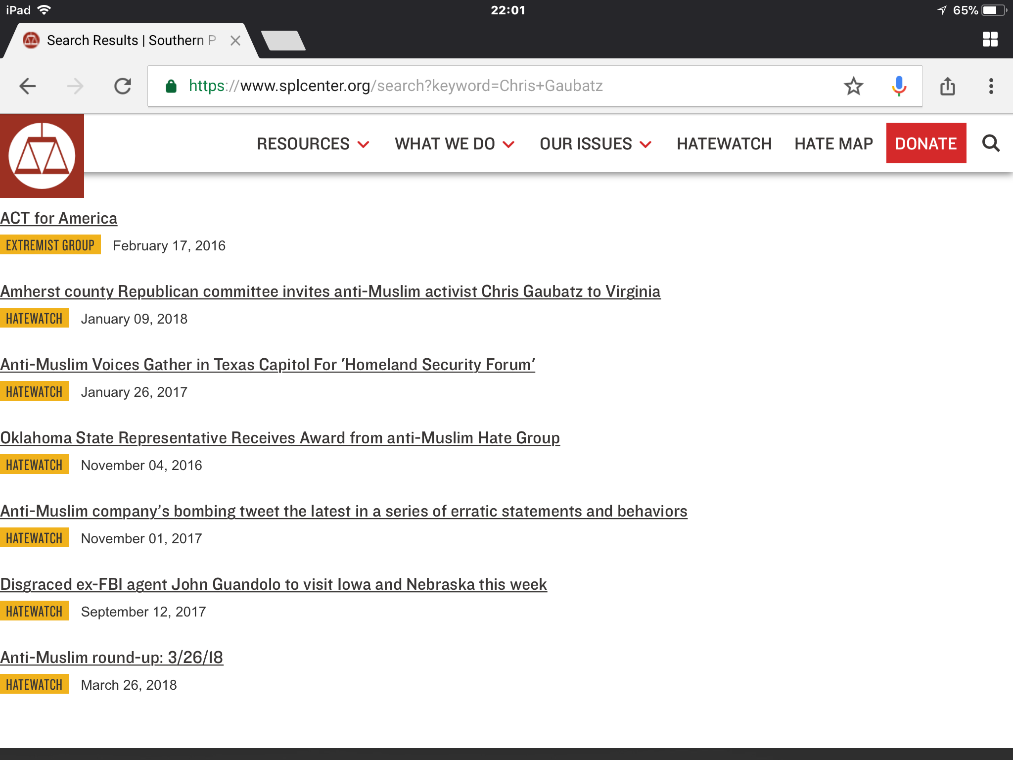Expand the Resources dropdown menu
1013x760 pixels.
[313, 144]
